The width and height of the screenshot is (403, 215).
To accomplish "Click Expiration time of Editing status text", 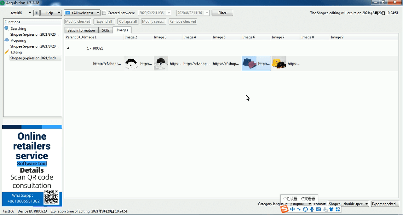I will 89,211.
